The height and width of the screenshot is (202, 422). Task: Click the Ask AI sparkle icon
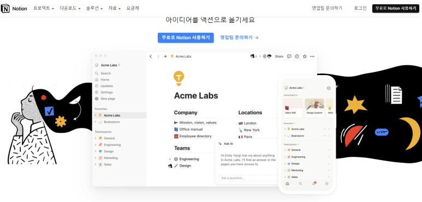(x=220, y=144)
